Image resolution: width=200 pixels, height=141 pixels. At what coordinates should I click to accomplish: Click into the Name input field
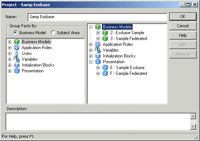(97, 17)
